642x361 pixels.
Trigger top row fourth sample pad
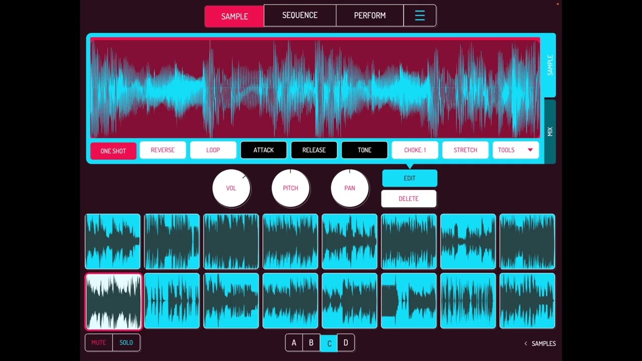290,242
